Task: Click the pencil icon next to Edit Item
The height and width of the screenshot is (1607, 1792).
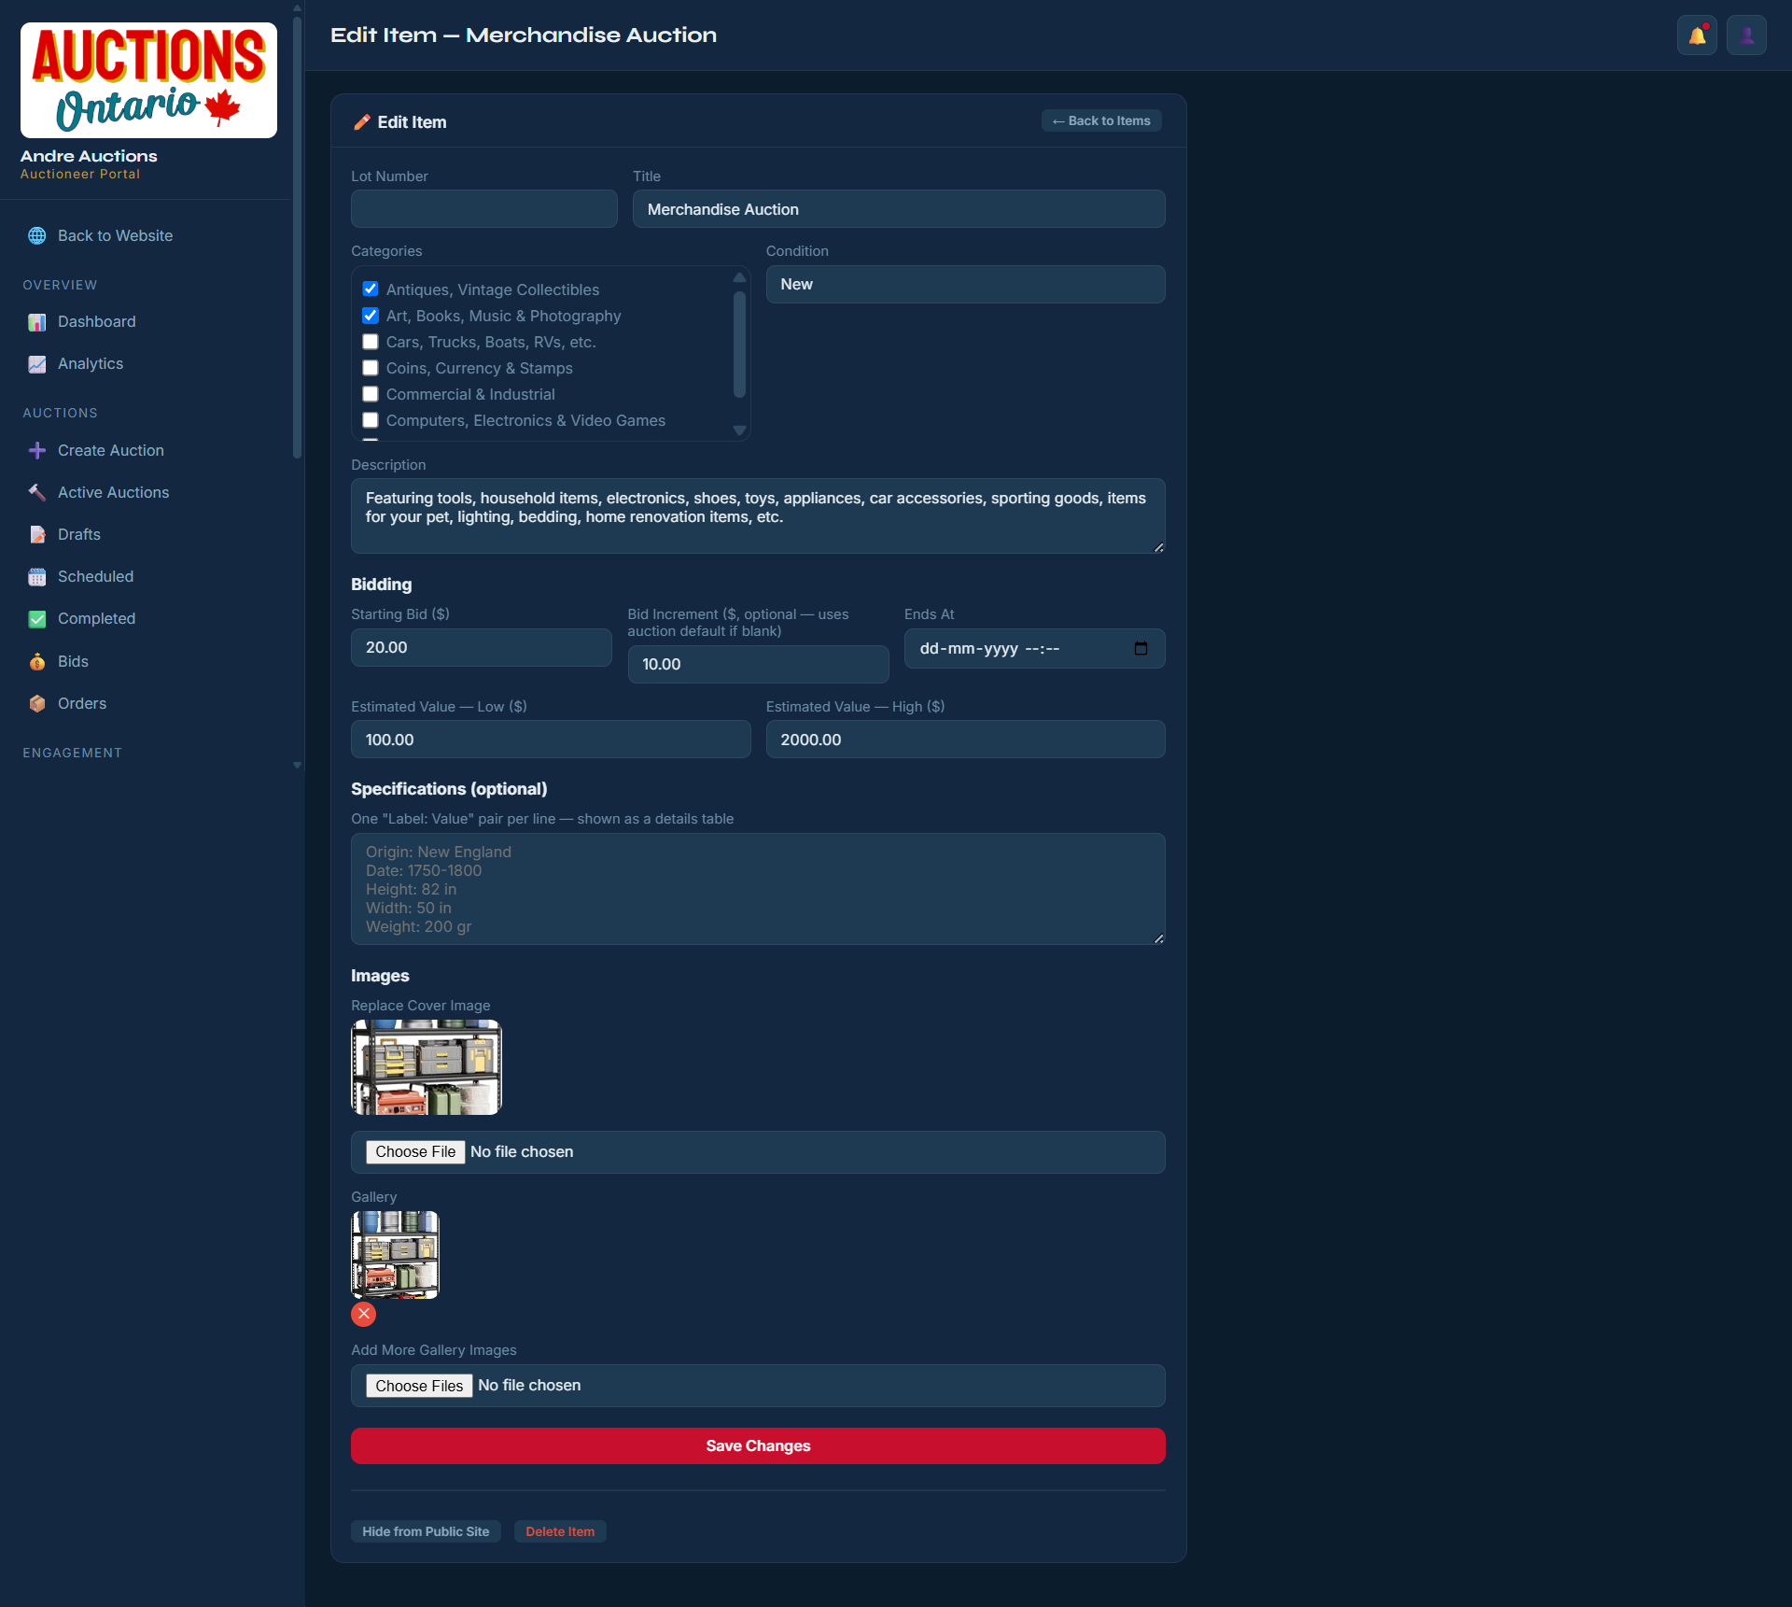Action: coord(362,122)
